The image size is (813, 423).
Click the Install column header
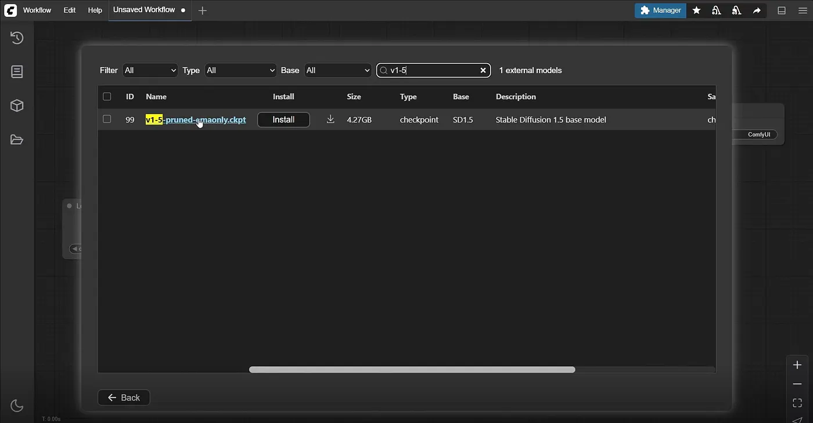click(x=283, y=97)
